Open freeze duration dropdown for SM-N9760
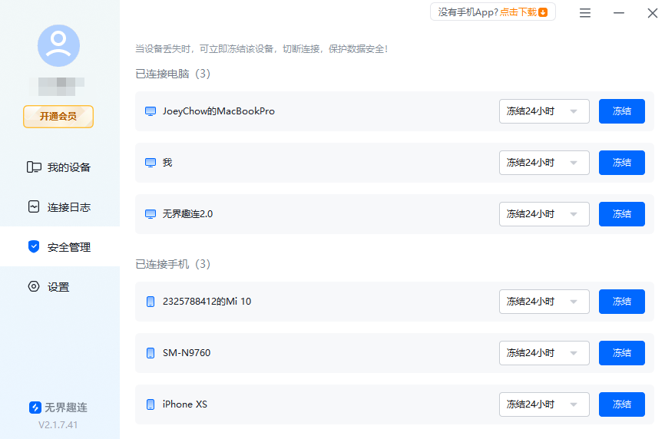The width and height of the screenshot is (665, 439). (544, 353)
